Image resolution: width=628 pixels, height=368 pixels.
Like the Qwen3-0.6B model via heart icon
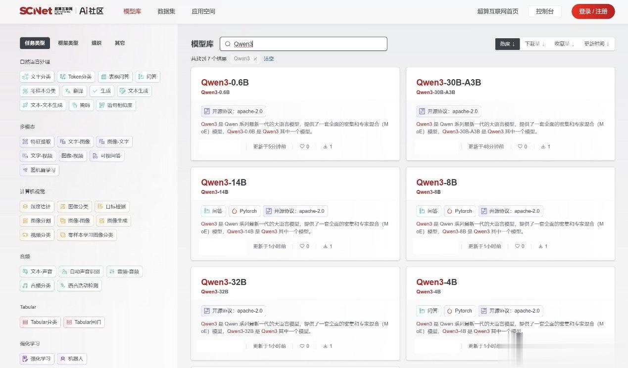pos(302,146)
